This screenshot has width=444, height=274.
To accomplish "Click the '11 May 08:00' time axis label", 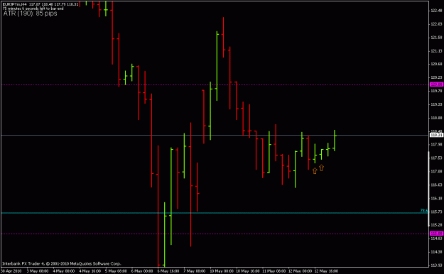I will click(274, 271).
